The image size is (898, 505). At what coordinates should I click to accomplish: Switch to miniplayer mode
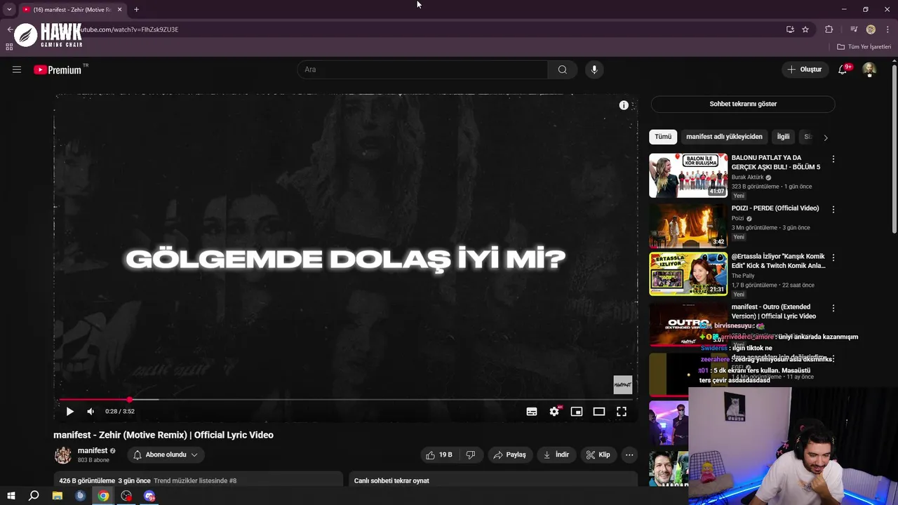coord(577,412)
